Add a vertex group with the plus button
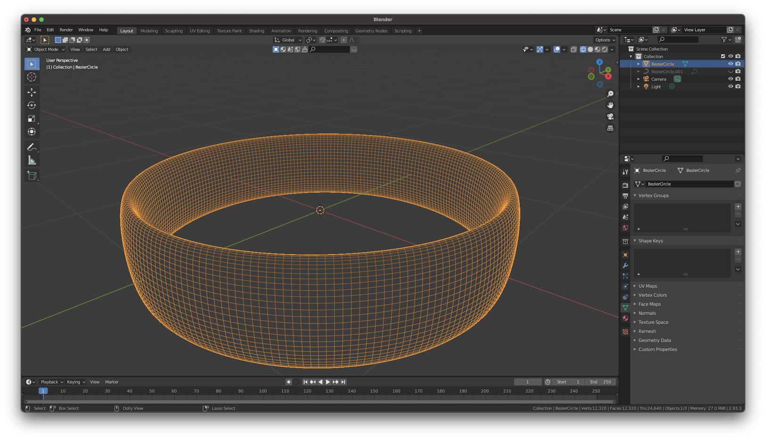 pos(738,206)
